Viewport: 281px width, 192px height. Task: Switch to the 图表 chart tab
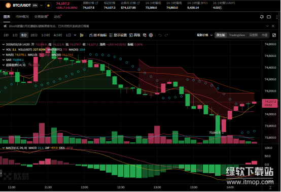(7, 17)
